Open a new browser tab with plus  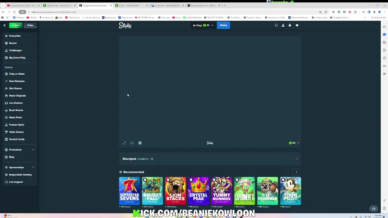pyautogui.click(x=224, y=5)
